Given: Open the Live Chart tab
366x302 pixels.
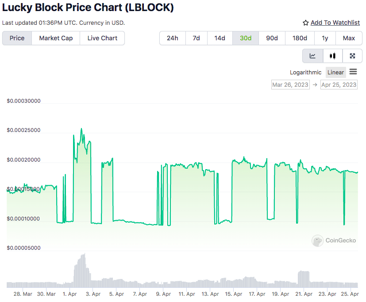Looking at the screenshot, I should (x=102, y=38).
